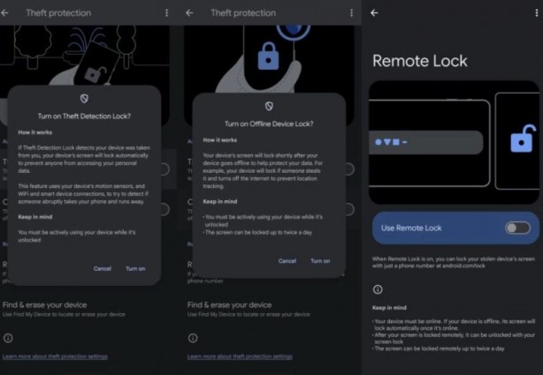
Task: Tap back arrow on Remote Lock screen
Action: (374, 13)
